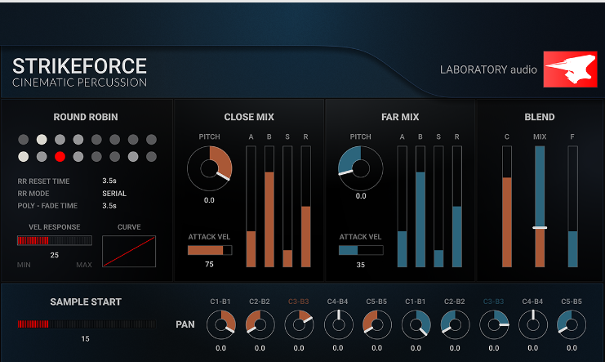Adjust the Sample Start red meter
This screenshot has width=605, height=362.
pyautogui.click(x=87, y=324)
